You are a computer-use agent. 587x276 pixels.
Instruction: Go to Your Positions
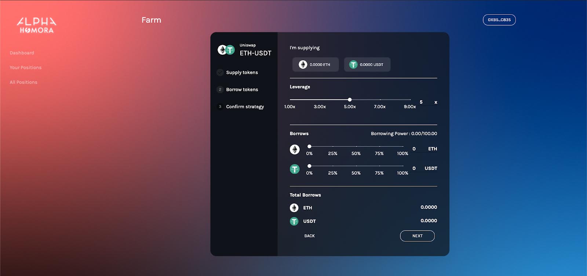click(x=26, y=68)
